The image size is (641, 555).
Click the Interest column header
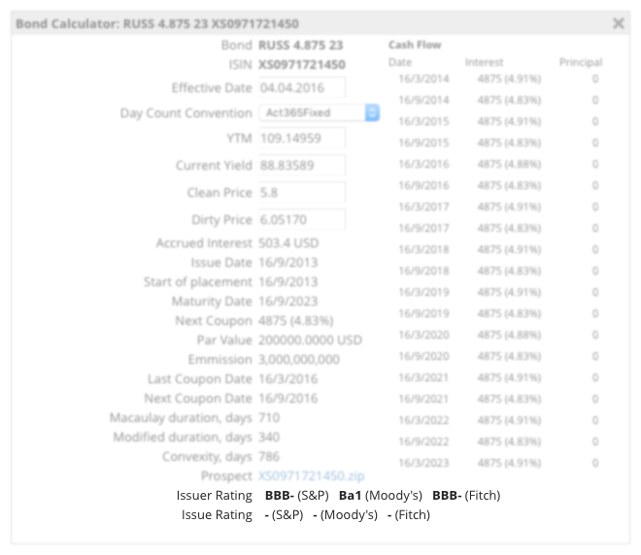(x=484, y=62)
